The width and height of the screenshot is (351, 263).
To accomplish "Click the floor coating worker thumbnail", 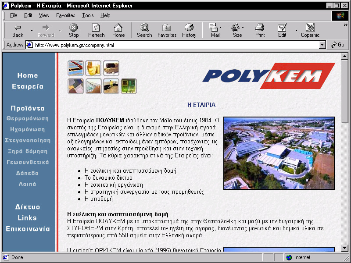I will 111,86.
